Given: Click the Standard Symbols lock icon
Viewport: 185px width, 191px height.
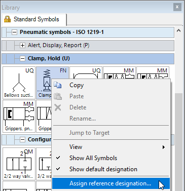Looking at the screenshot, I should click(7, 19).
